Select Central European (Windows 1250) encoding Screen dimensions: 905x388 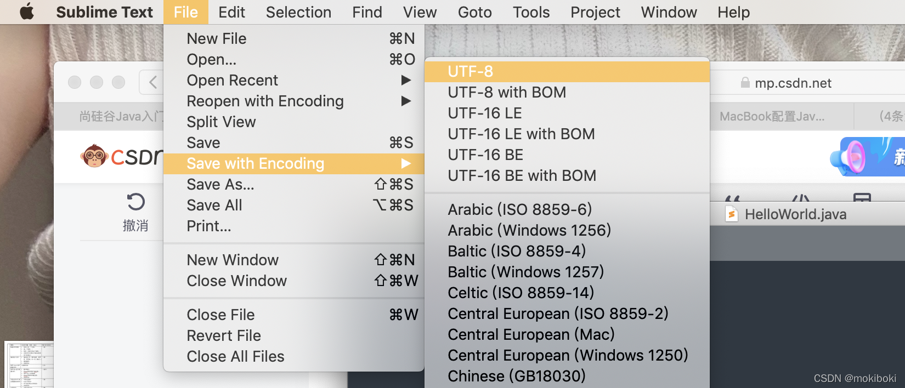pos(567,355)
